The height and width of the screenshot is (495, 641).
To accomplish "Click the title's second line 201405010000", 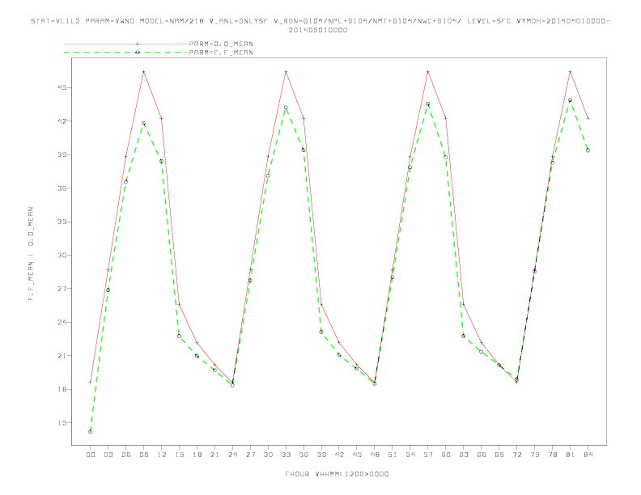I will pos(318,30).
